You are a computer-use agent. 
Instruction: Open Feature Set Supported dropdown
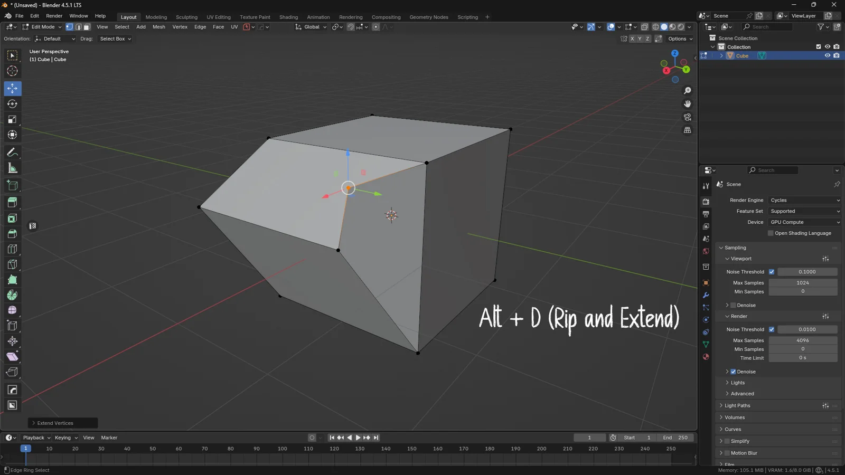coord(805,211)
